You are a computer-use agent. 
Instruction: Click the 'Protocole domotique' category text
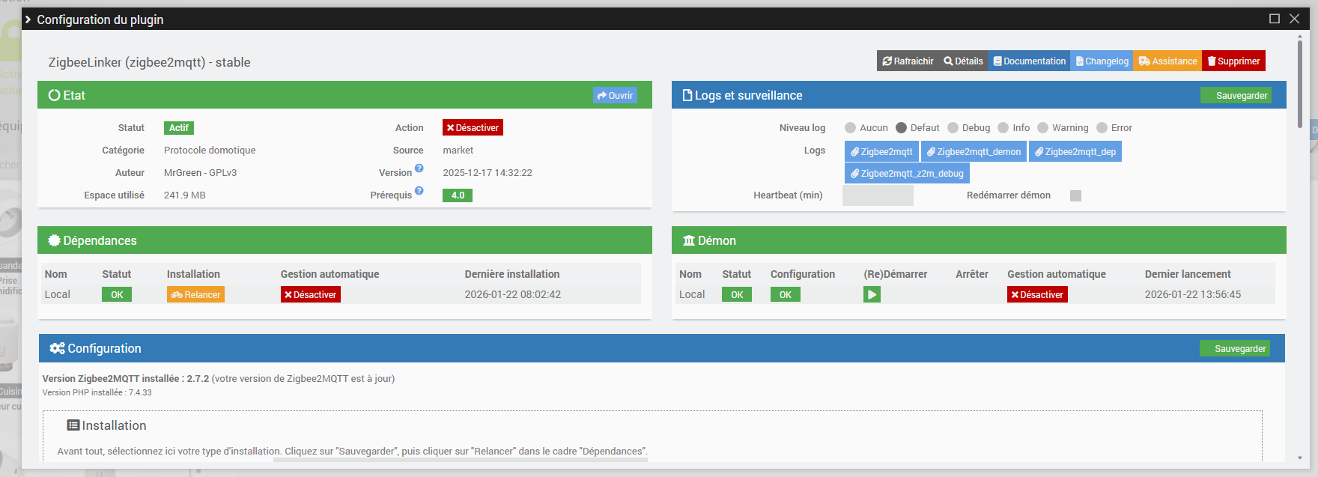(x=210, y=151)
